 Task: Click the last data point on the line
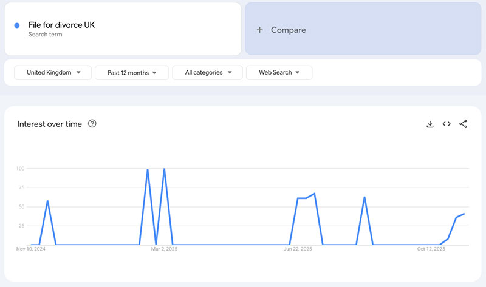(x=464, y=214)
